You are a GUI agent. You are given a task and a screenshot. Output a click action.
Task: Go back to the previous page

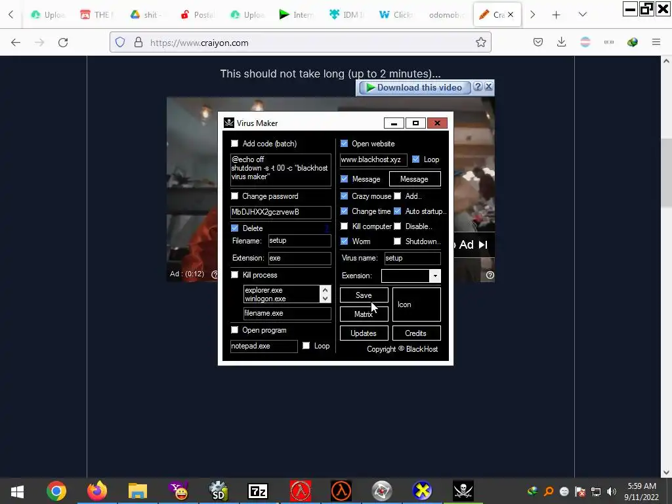pyautogui.click(x=16, y=43)
